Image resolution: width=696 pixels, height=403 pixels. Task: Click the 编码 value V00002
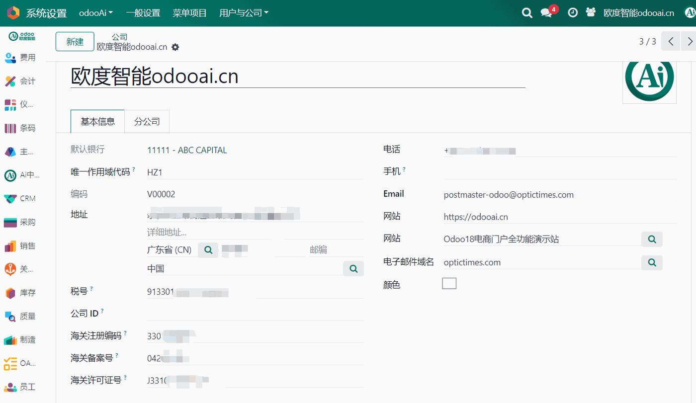pos(161,194)
